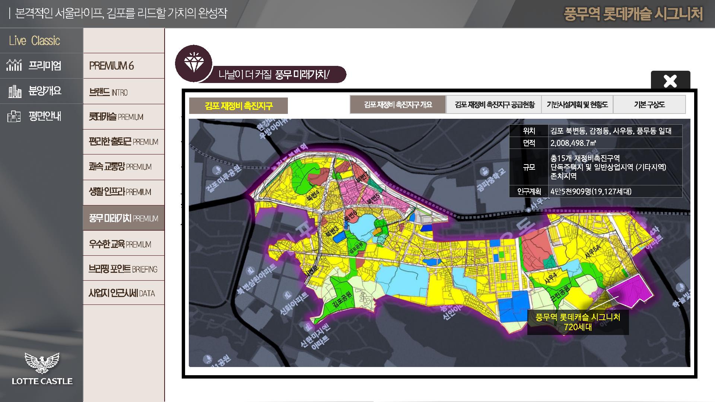
Task: Switch to 기반시설계획 및 현황도 tab
Action: tap(577, 105)
